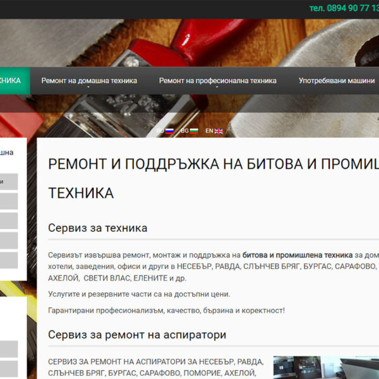Click the topmost grey sidebar button
This screenshot has height=379, width=379.
point(9,182)
